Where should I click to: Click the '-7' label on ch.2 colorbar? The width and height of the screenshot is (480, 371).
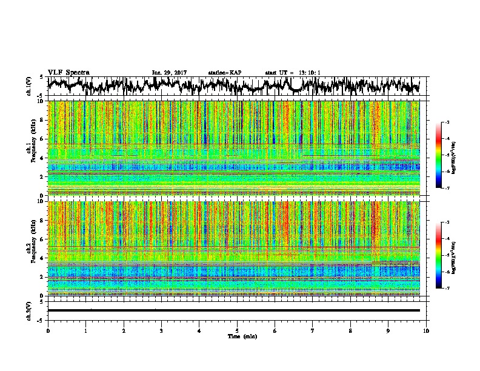point(447,288)
